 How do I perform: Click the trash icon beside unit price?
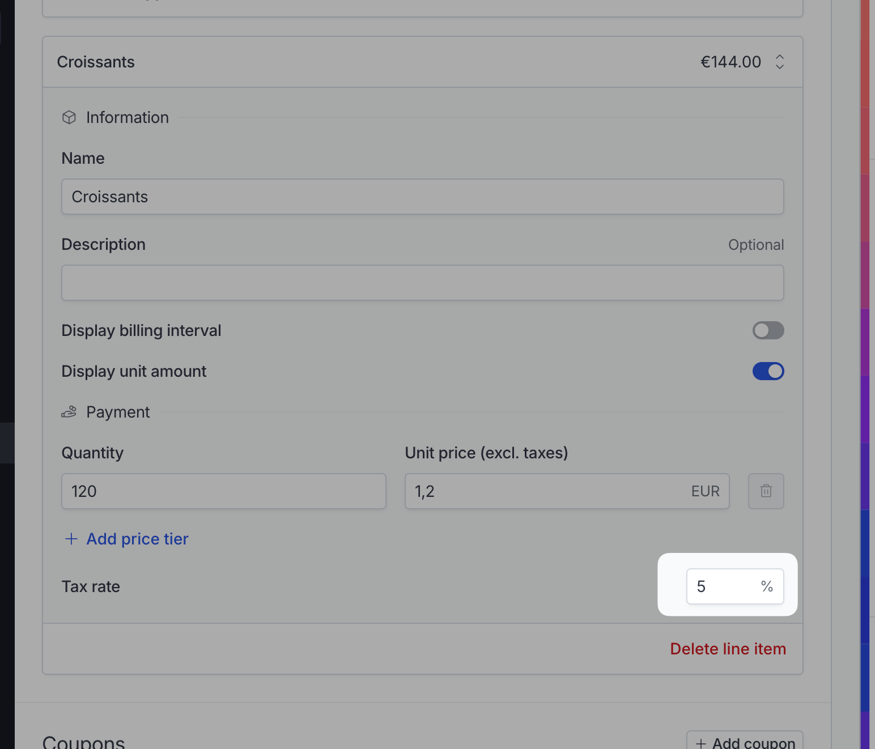tap(766, 491)
